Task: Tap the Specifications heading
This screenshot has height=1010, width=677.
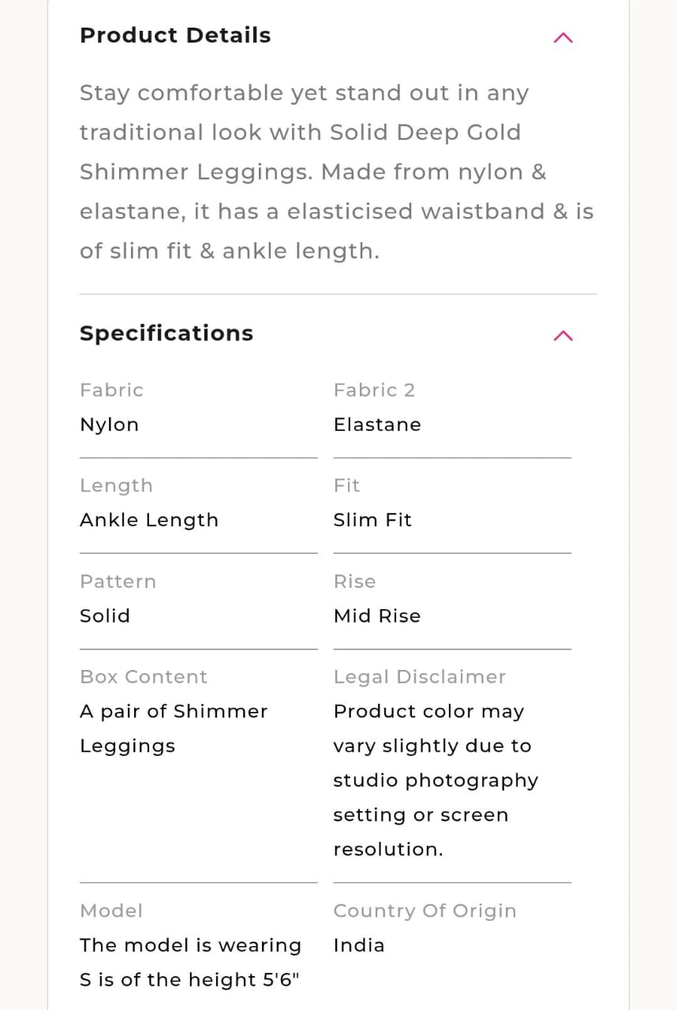Action: (x=166, y=333)
